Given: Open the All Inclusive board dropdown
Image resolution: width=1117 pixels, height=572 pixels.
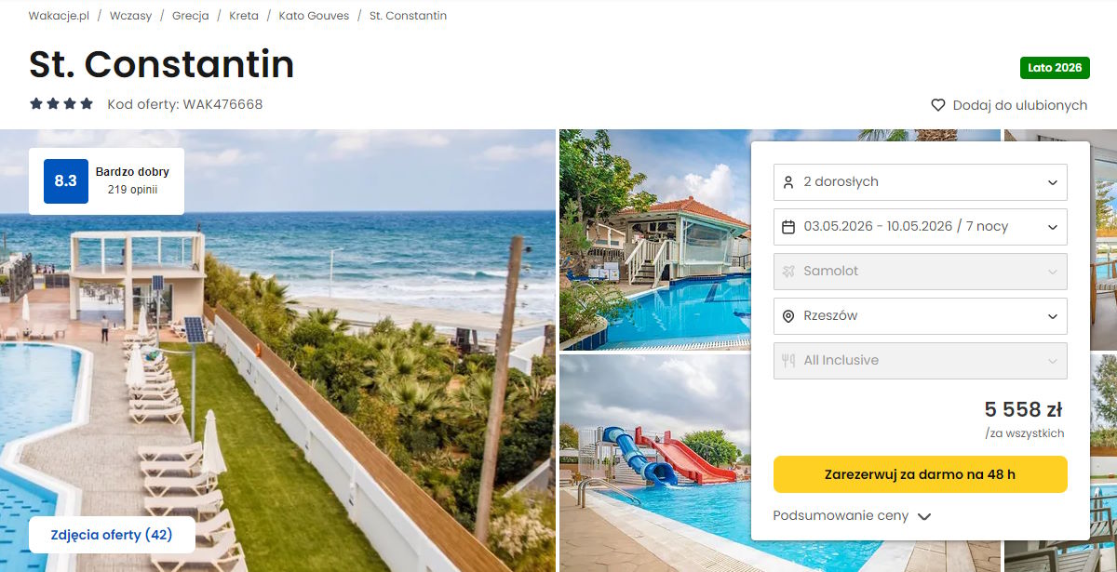Looking at the screenshot, I should tap(921, 361).
